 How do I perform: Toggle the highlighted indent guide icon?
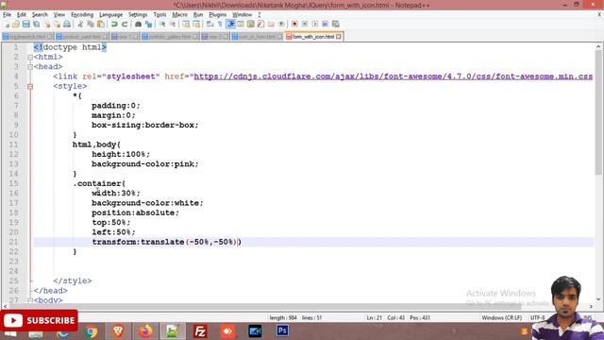230,25
